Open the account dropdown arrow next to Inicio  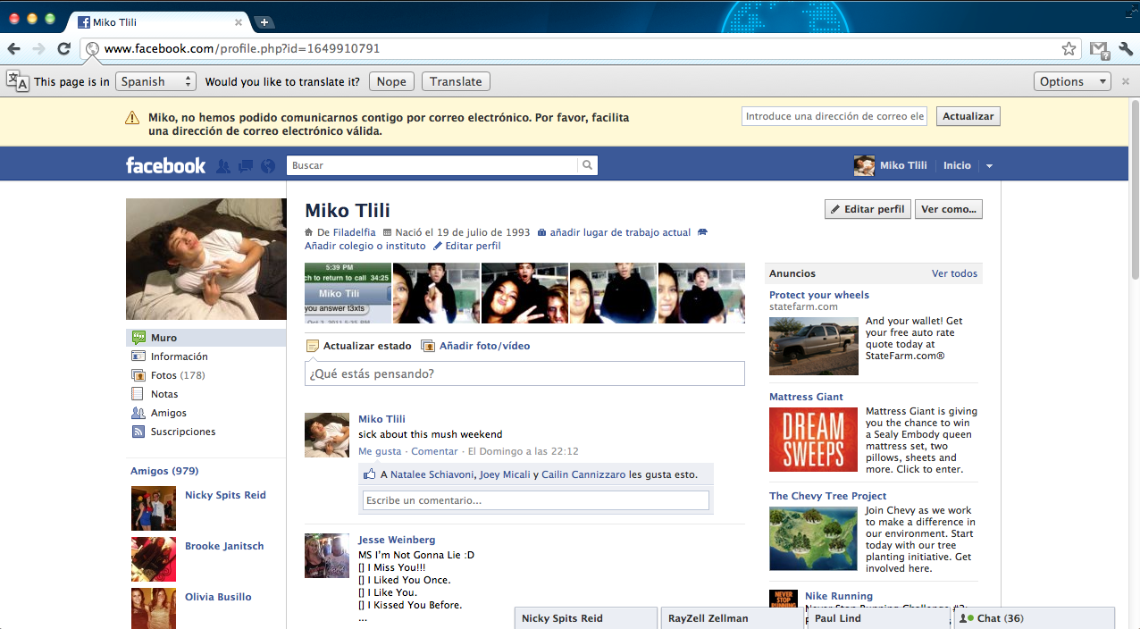coord(989,166)
